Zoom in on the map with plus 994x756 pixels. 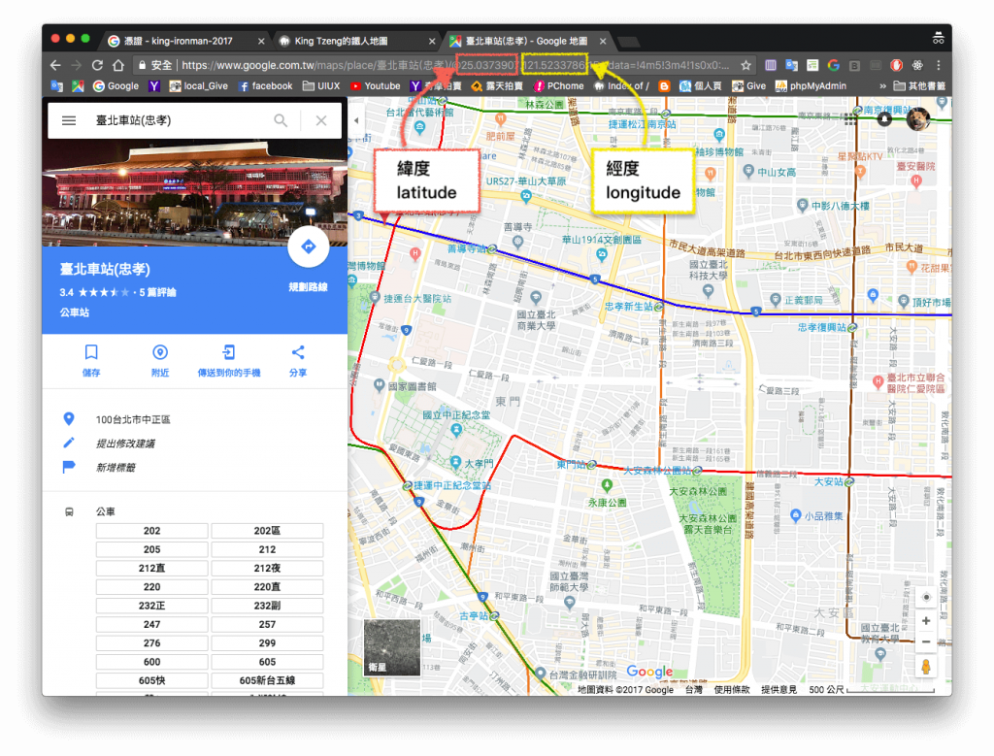(x=926, y=621)
